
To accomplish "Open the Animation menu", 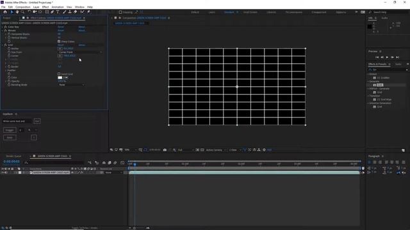I will coord(58,7).
